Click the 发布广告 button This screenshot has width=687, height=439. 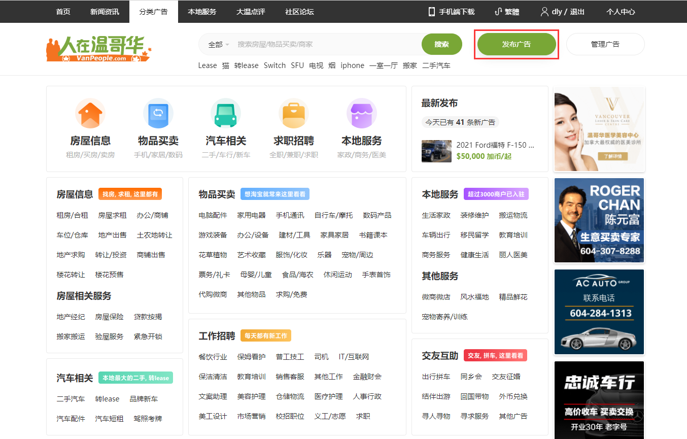(x=517, y=44)
